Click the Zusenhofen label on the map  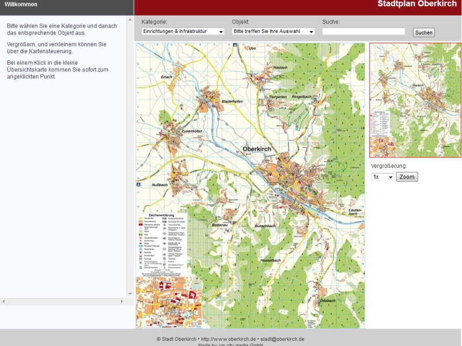coord(192,131)
